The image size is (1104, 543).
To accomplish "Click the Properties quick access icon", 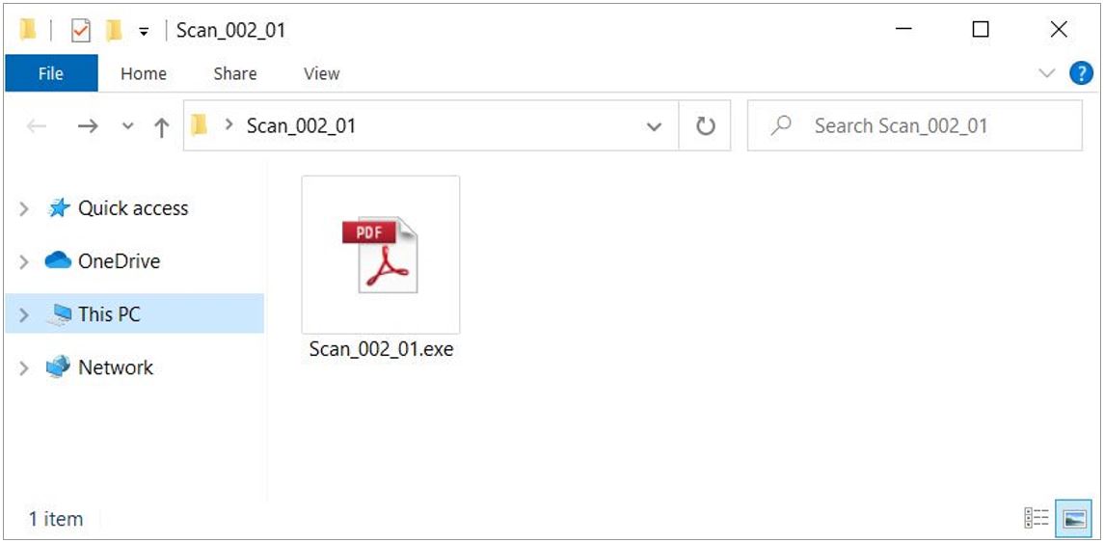I will [x=81, y=30].
